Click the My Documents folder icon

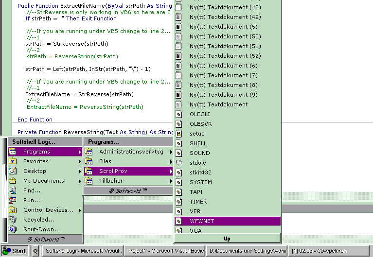13,181
